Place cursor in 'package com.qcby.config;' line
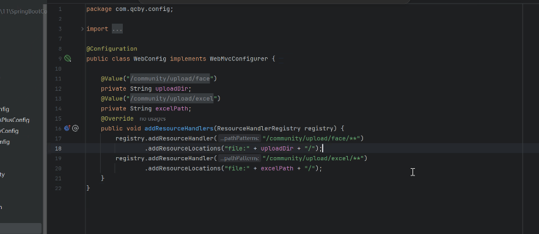 [x=130, y=9]
